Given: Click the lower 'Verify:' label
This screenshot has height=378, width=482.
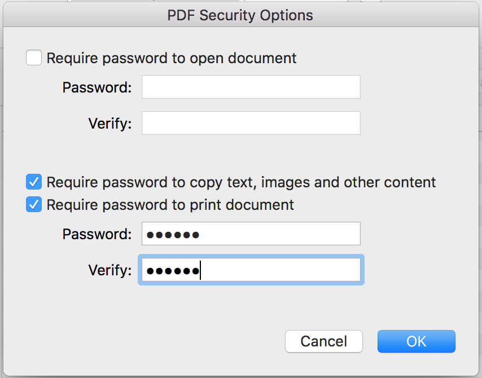Looking at the screenshot, I should coord(110,270).
